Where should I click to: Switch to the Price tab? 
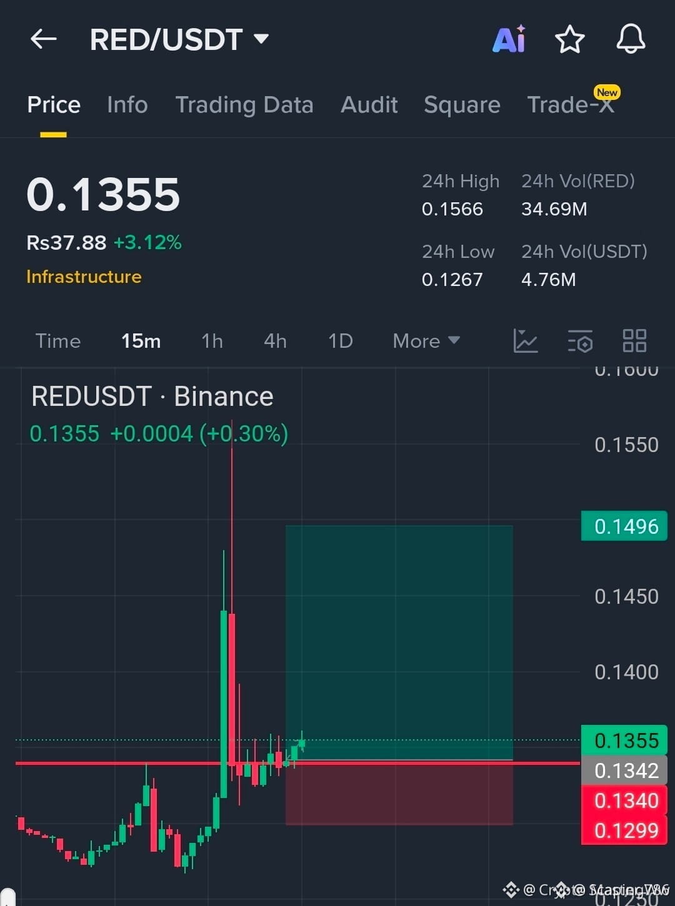coord(54,104)
